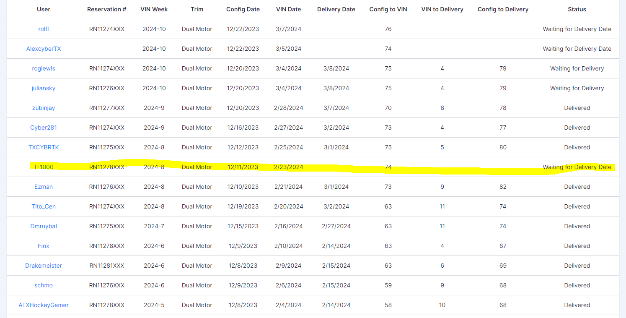Sort by Delivery Date column header
The image size is (626, 318).
coord(336,9)
